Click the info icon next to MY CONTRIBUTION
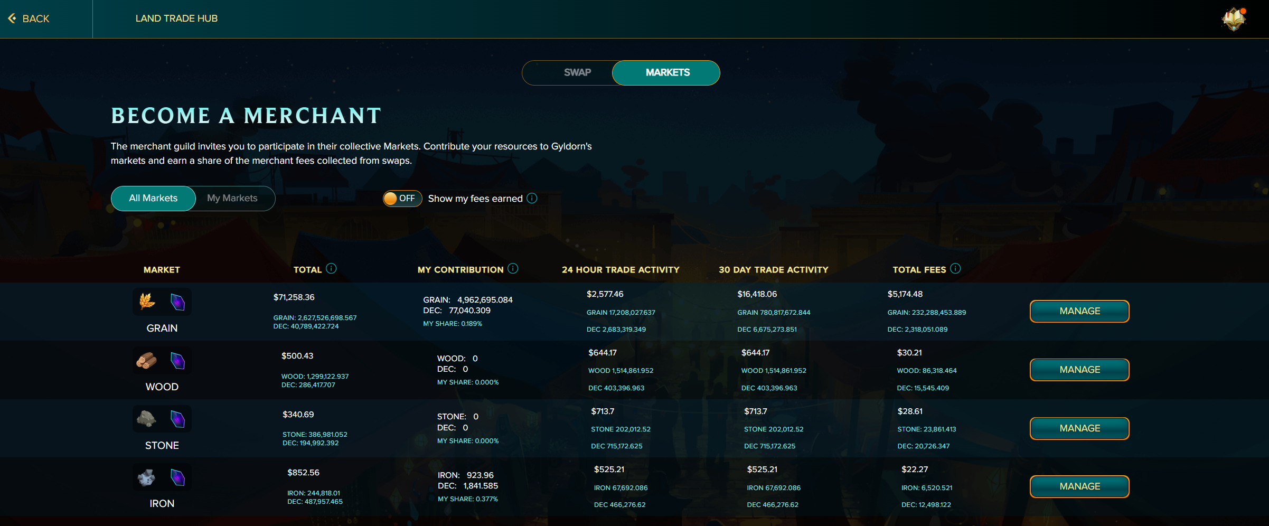This screenshot has width=1269, height=526. [513, 268]
